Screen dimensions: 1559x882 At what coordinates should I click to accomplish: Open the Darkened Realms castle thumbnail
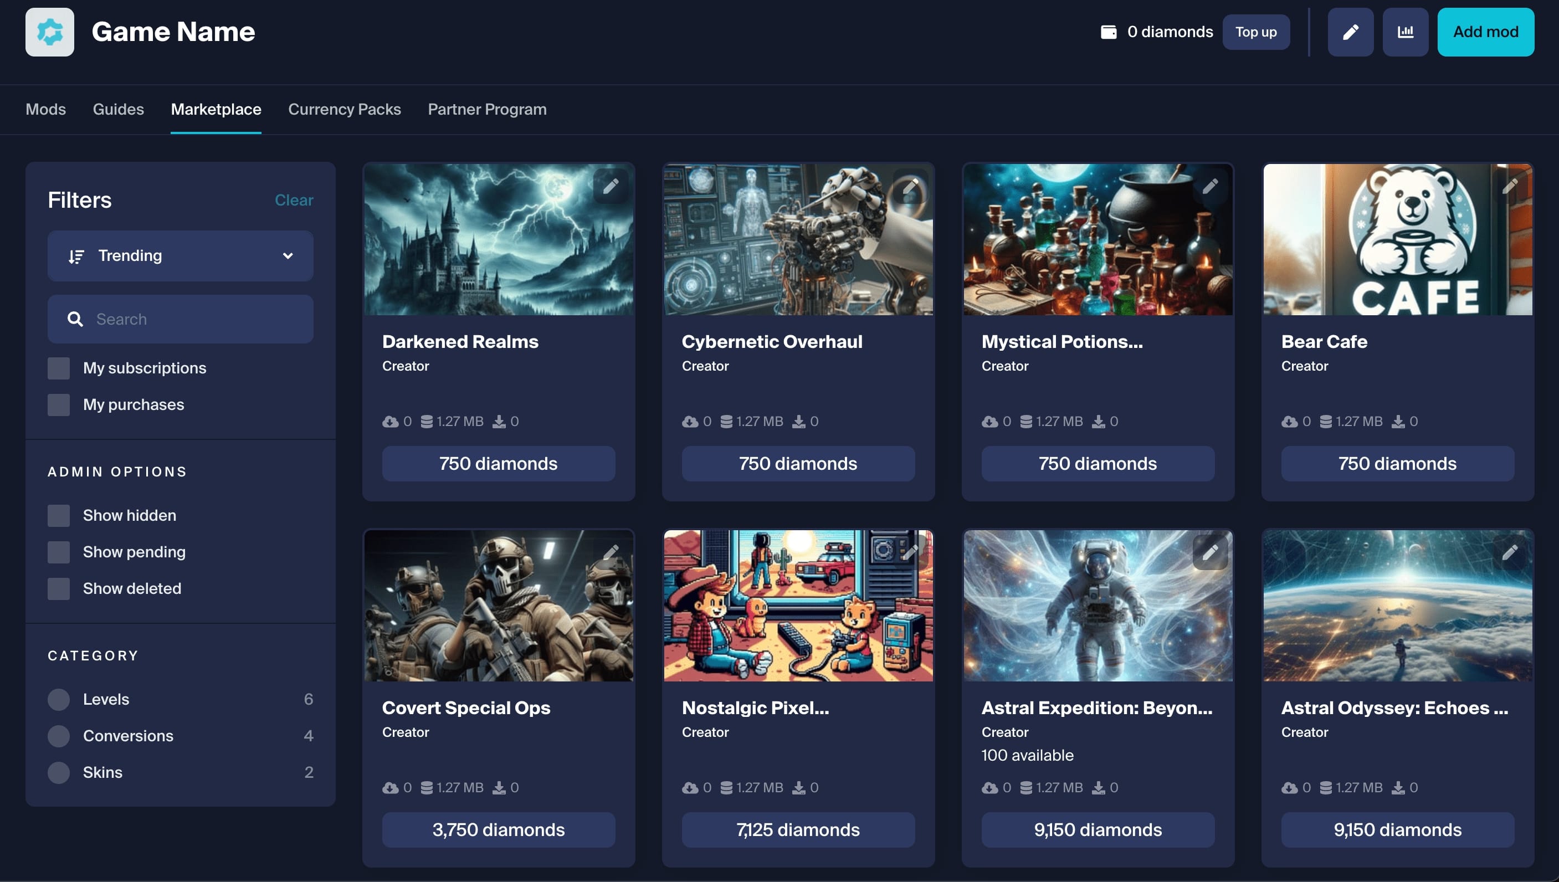[x=499, y=239]
